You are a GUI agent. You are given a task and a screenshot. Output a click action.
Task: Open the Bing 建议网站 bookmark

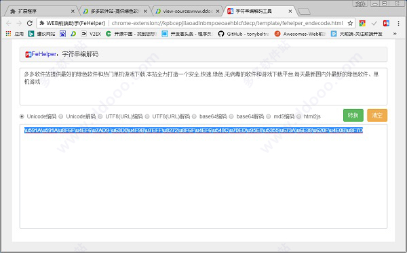tap(42, 34)
